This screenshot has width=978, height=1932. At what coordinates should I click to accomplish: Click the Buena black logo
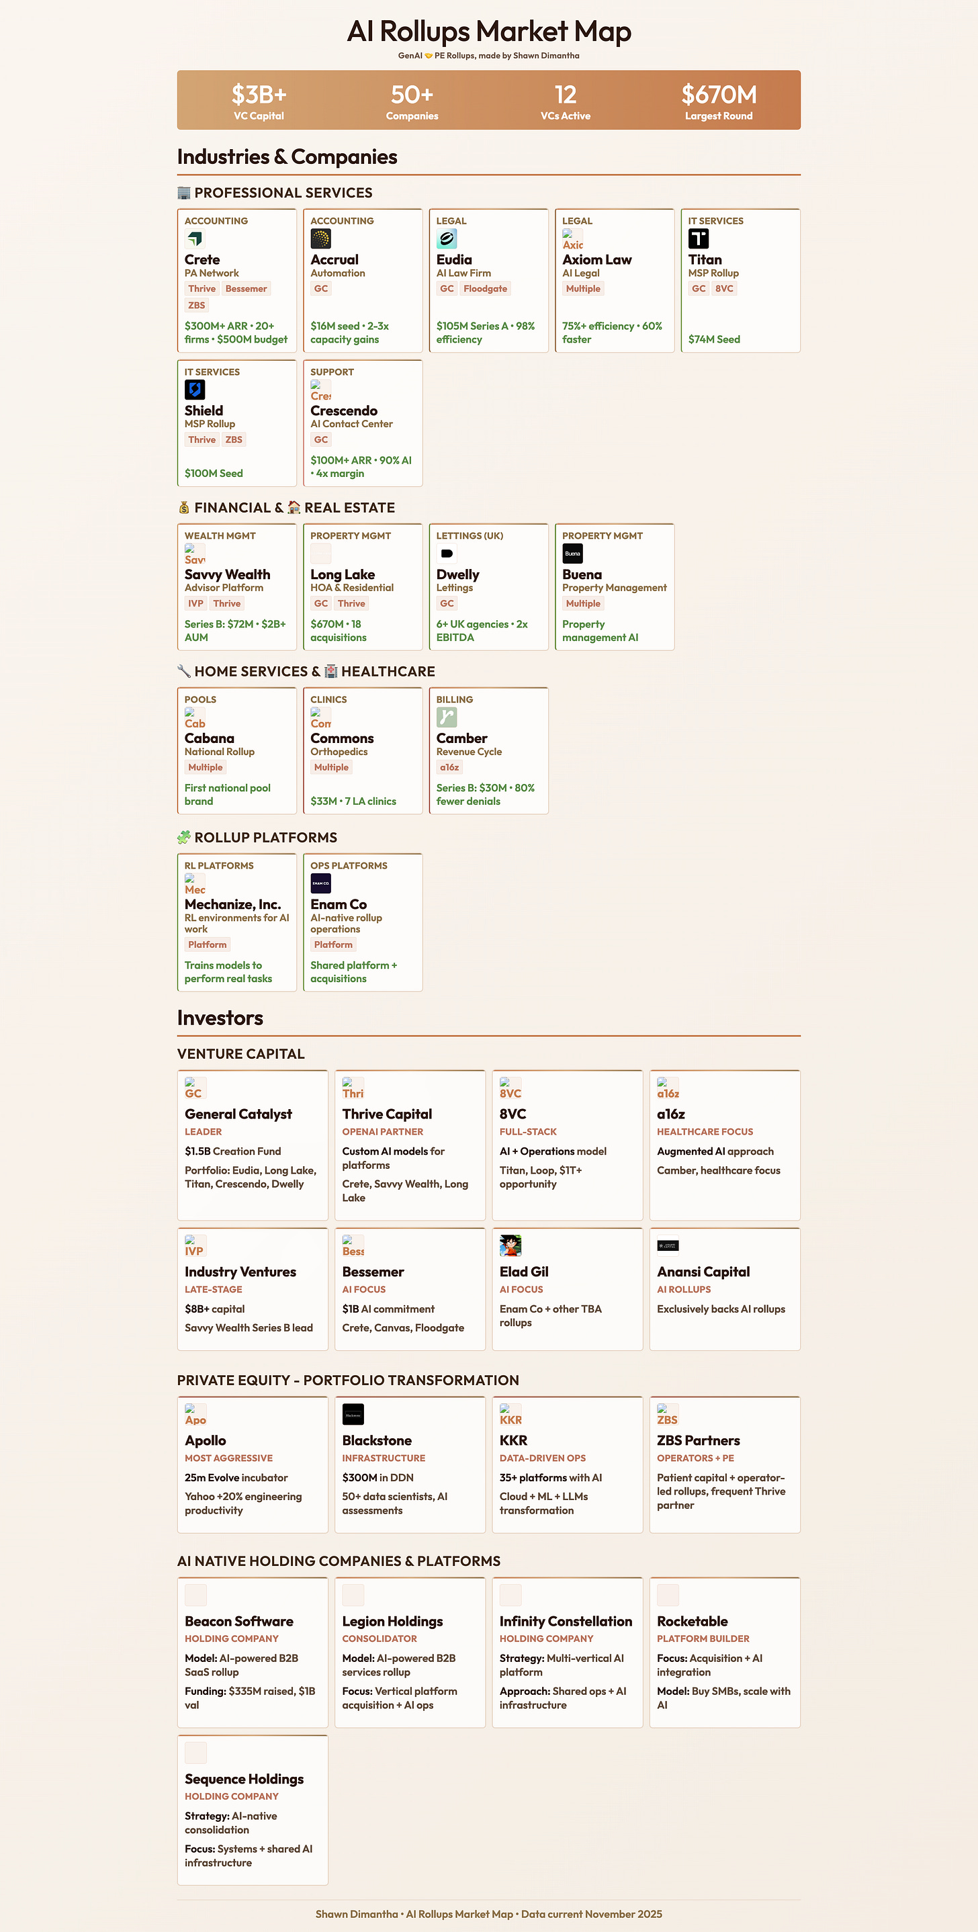pos(573,554)
